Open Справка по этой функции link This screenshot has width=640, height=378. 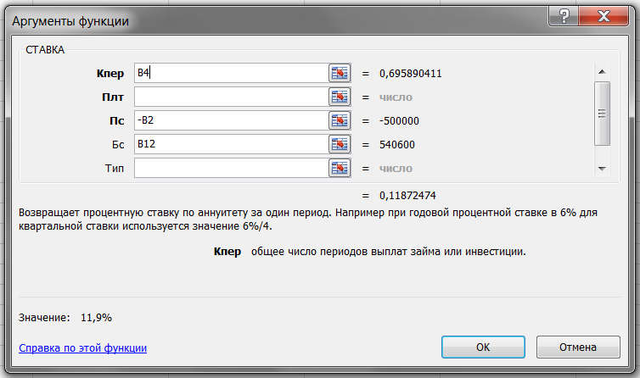point(83,347)
